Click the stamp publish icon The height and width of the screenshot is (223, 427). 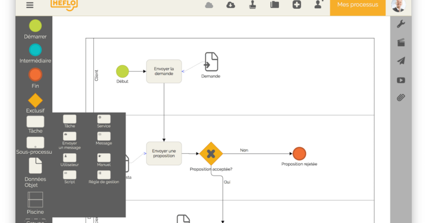pos(253,5)
